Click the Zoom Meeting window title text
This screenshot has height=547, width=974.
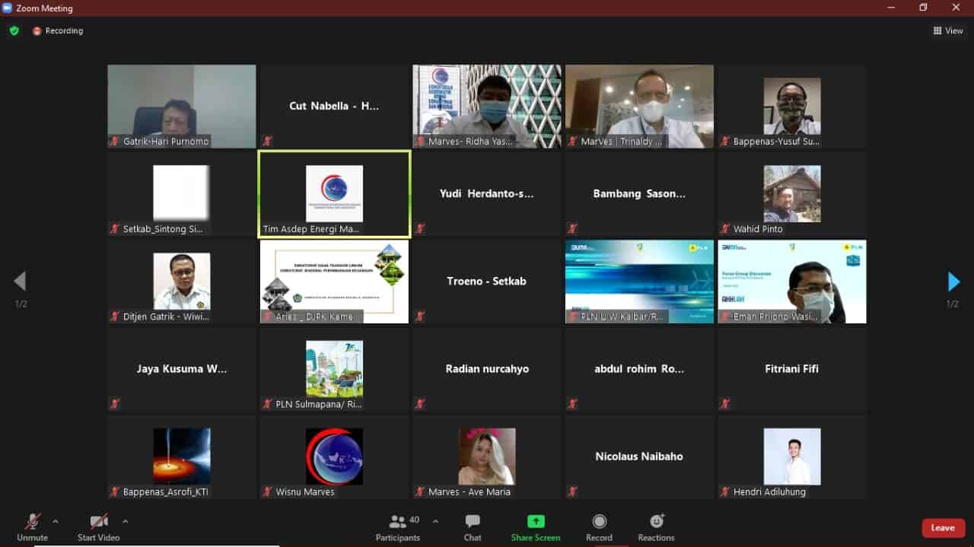pos(44,8)
